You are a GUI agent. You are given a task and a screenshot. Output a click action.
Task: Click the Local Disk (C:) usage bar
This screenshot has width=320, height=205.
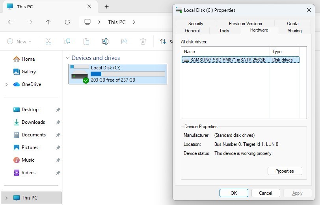(128, 74)
